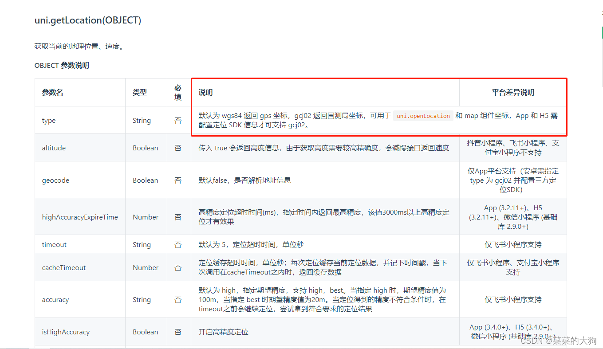Click the Boolean type cell in isHighAccuracy row
The height and width of the screenshot is (349, 603).
click(x=145, y=332)
